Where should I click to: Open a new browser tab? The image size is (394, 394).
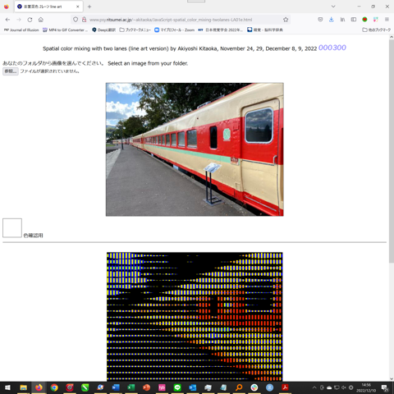[89, 7]
